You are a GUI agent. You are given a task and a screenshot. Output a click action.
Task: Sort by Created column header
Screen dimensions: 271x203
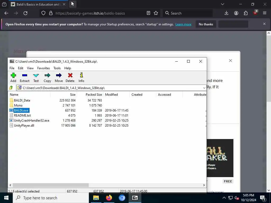point(143,95)
